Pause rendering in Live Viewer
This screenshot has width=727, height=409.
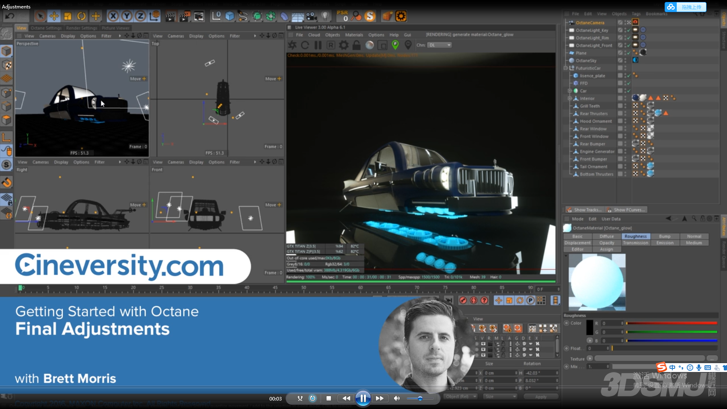coord(318,45)
